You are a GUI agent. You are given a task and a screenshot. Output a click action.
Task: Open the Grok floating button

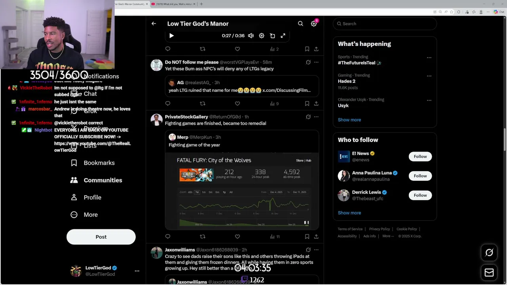click(489, 253)
